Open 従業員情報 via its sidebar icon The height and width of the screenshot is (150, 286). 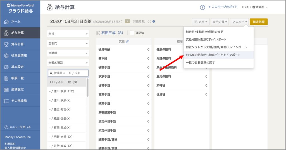pos(6,55)
